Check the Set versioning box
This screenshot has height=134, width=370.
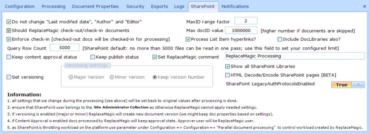pyautogui.click(x=9, y=77)
